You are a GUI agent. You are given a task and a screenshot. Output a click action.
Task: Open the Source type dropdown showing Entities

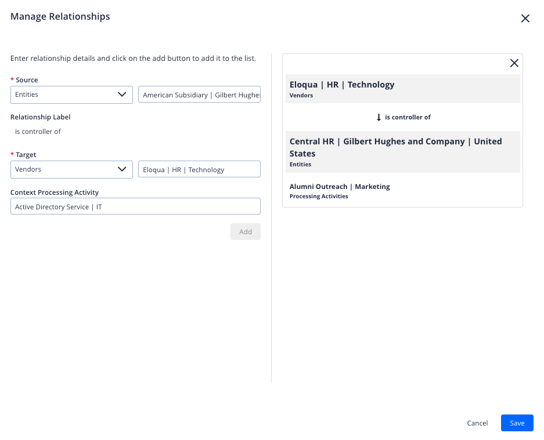tap(71, 94)
